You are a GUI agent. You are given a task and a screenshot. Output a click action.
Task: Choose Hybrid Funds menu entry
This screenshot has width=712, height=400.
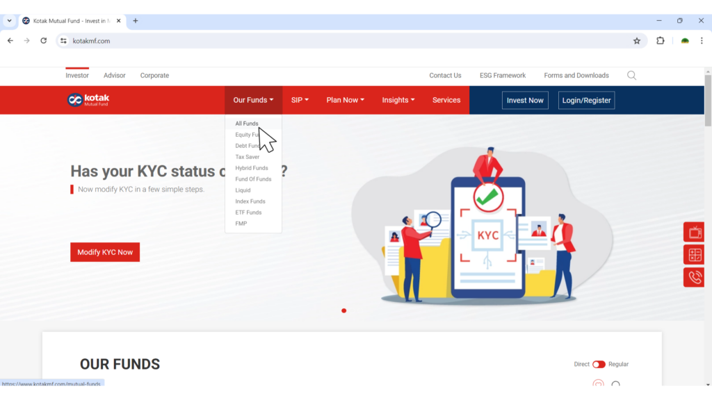pyautogui.click(x=253, y=168)
